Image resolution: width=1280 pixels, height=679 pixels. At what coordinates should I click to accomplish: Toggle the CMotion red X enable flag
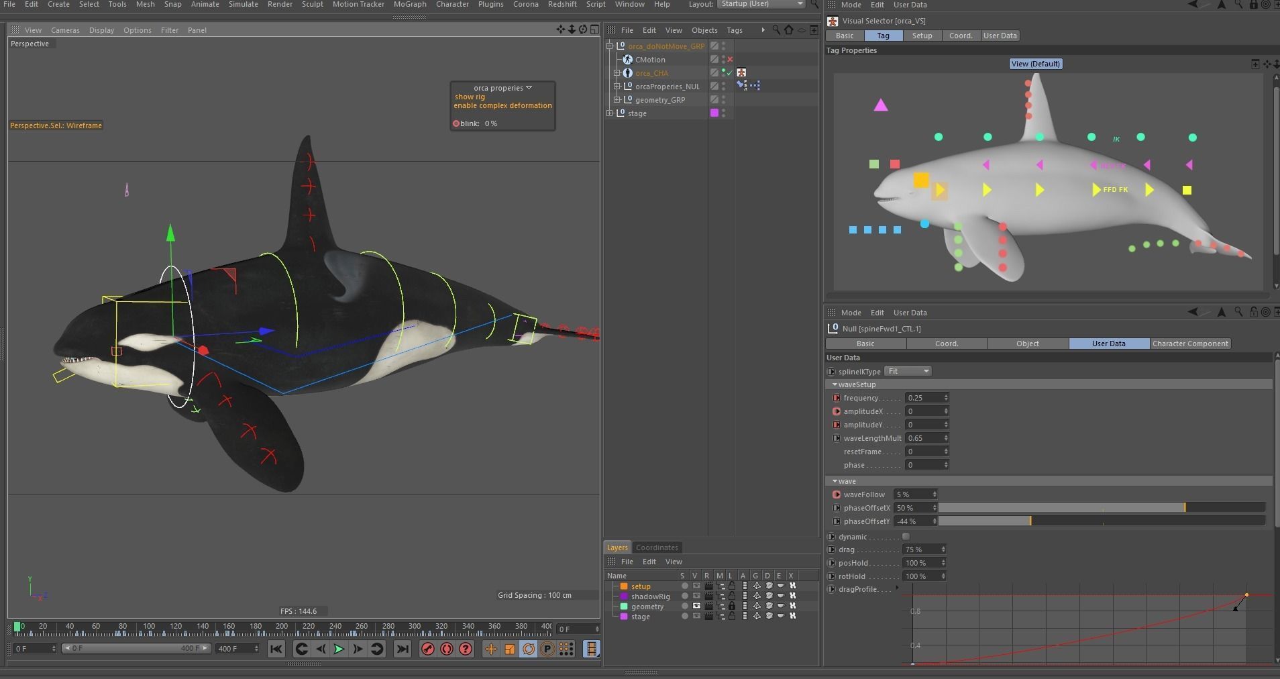point(730,60)
